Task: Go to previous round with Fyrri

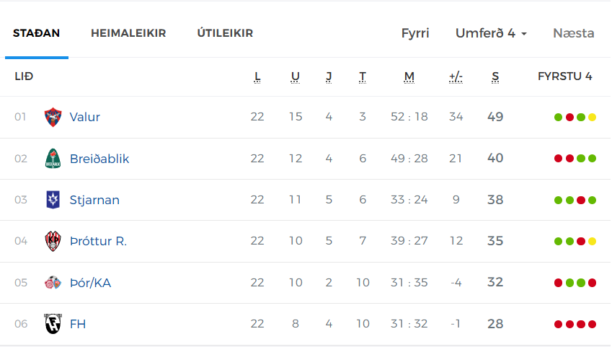Action: tap(415, 33)
